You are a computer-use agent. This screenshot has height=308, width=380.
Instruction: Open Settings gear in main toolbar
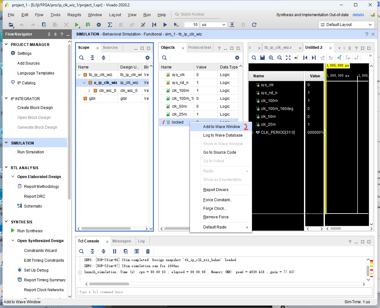coord(99,25)
